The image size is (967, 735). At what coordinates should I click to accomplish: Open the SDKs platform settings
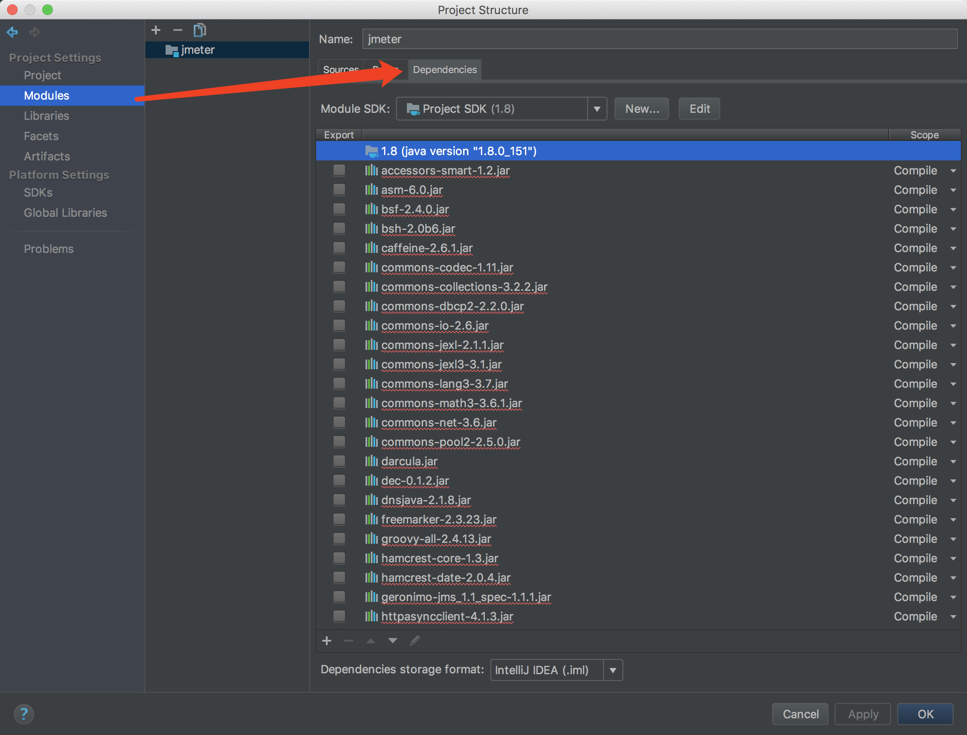click(38, 193)
